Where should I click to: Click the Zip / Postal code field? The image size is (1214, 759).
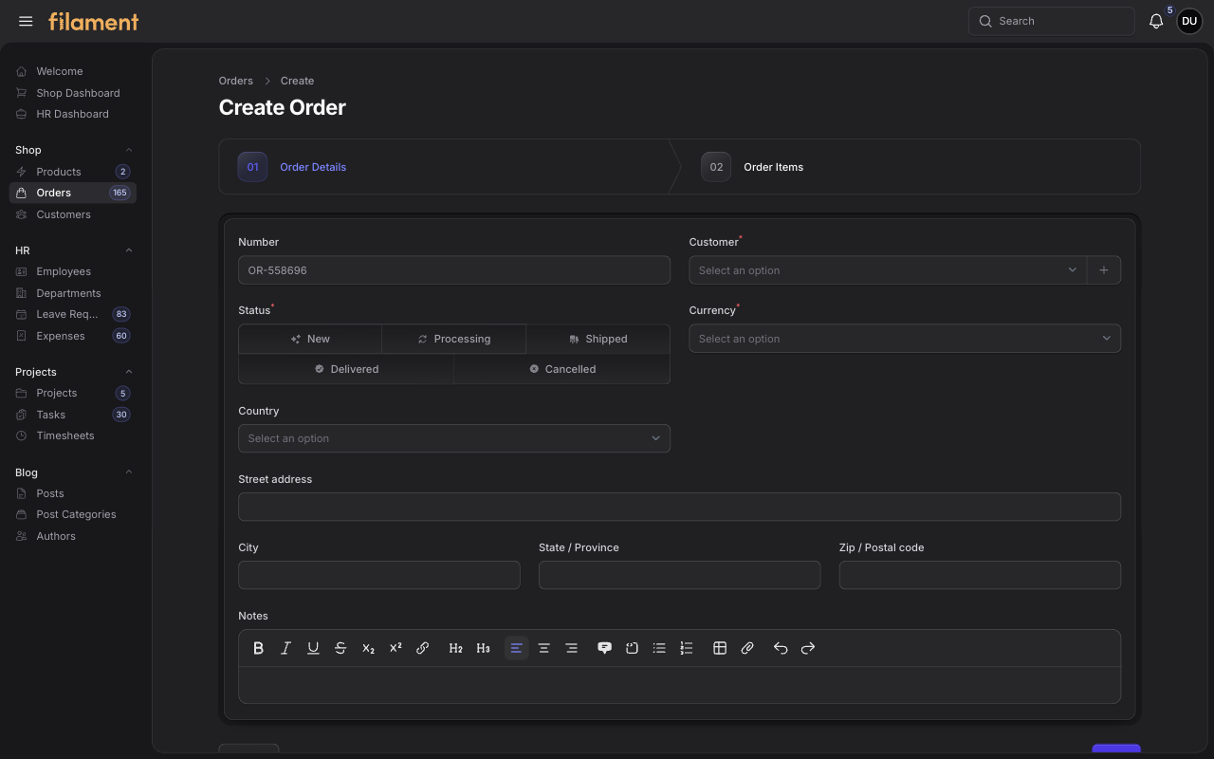980,575
